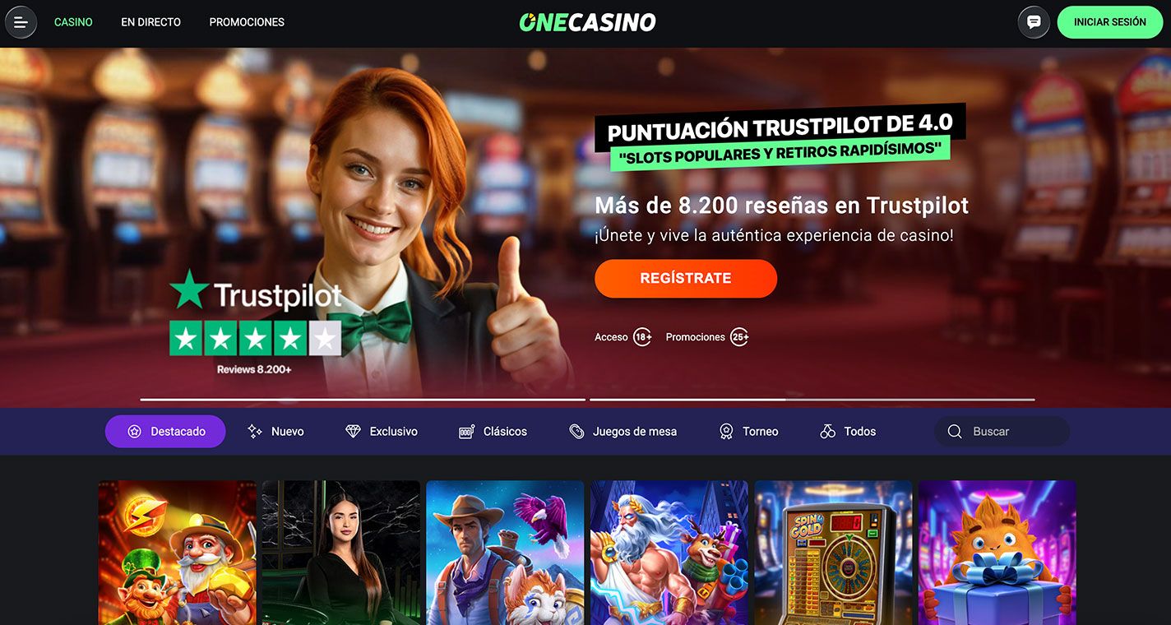Jump to the second banner slide indicator
This screenshot has height=625, width=1171.
pos(812,400)
